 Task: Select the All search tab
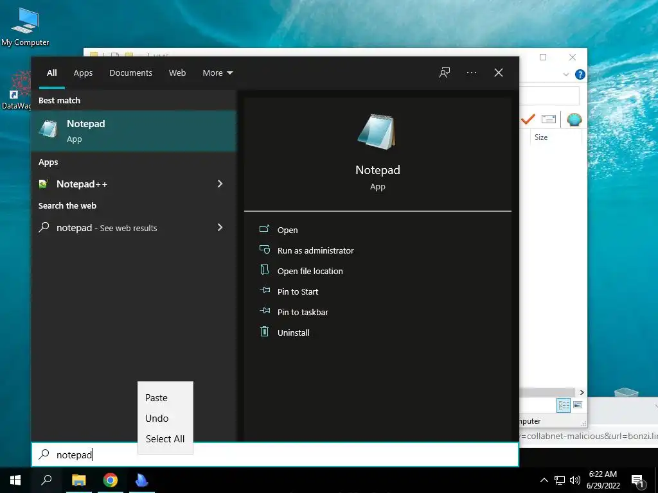click(51, 73)
